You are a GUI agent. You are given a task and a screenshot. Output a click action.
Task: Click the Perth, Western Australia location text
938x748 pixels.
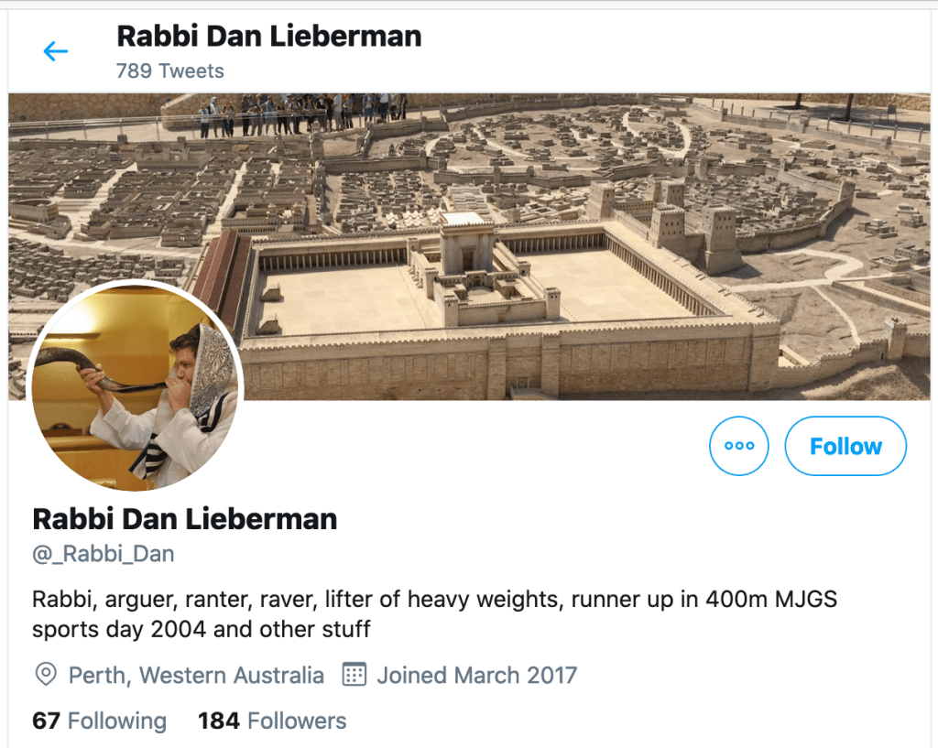(x=196, y=675)
